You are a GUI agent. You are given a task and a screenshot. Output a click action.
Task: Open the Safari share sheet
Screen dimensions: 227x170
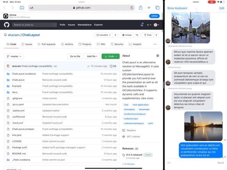[x=141, y=8]
